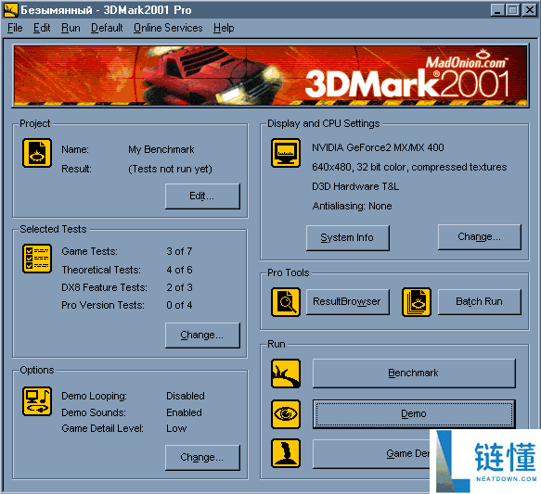
Task: Click Demo Sounds value 'Enabled'
Action: coord(184,412)
